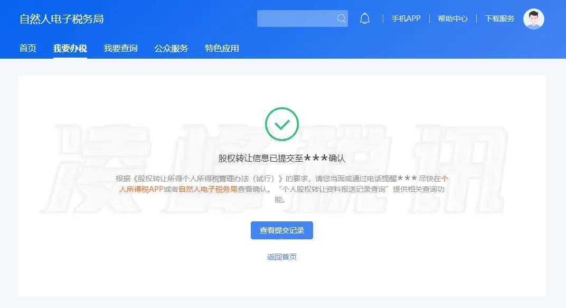Follow the orange 自然人电子税务局 link in the message
The width and height of the screenshot is (566, 308).
[208, 189]
